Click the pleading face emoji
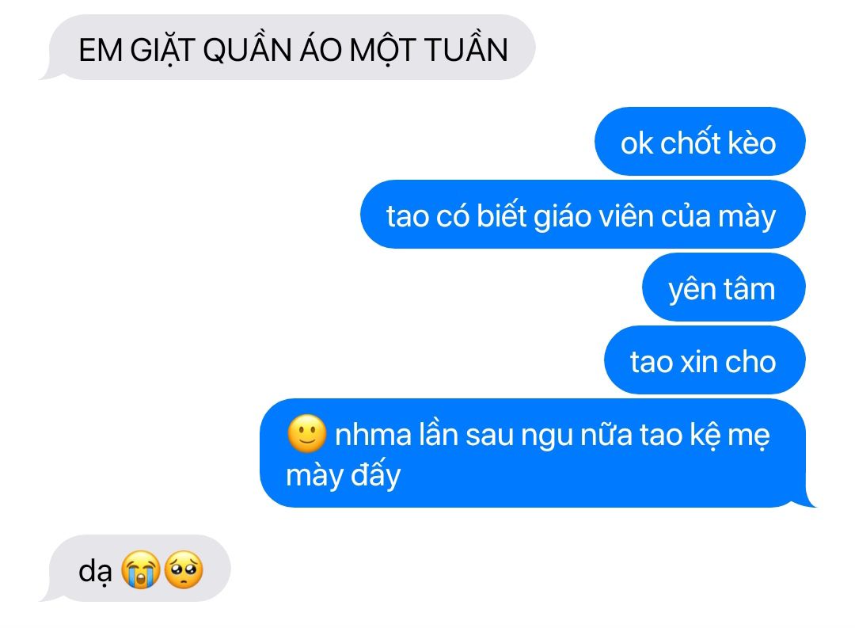The width and height of the screenshot is (855, 628). coord(184,569)
